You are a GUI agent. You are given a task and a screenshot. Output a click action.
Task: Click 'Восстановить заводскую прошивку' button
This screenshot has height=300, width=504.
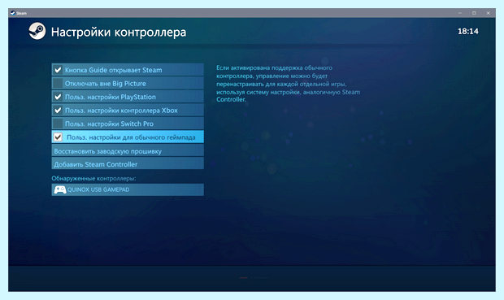tap(128, 150)
